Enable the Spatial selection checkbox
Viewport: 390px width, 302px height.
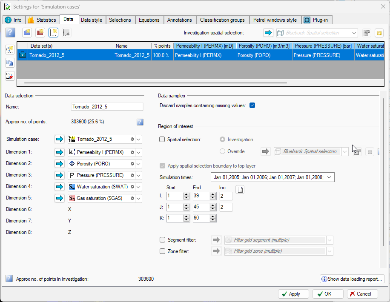162,140
